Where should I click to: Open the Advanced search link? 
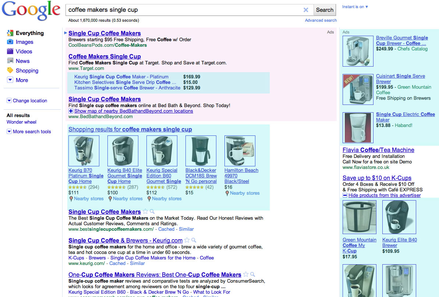[321, 21]
